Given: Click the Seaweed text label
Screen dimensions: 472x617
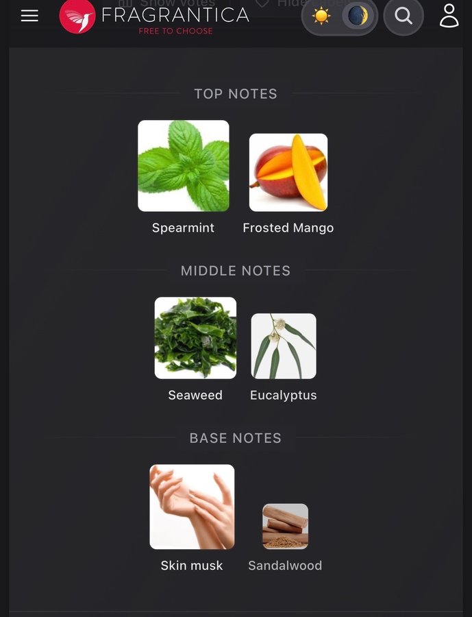Looking at the screenshot, I should 195,395.
